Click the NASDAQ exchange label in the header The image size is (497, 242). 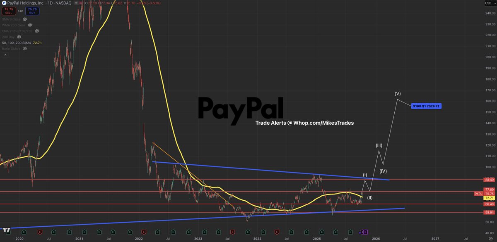coord(63,3)
